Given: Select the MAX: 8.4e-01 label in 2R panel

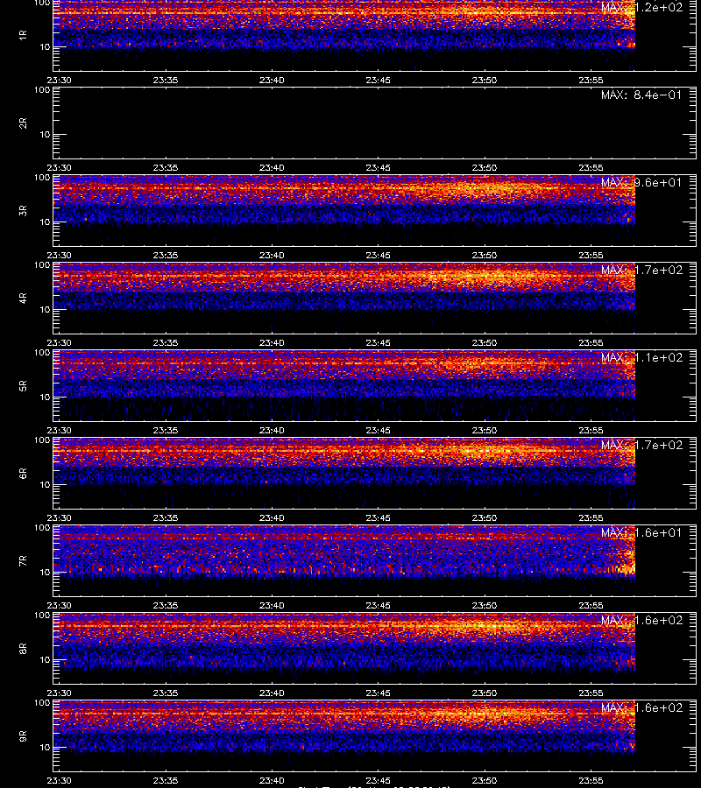Looking at the screenshot, I should click(641, 95).
